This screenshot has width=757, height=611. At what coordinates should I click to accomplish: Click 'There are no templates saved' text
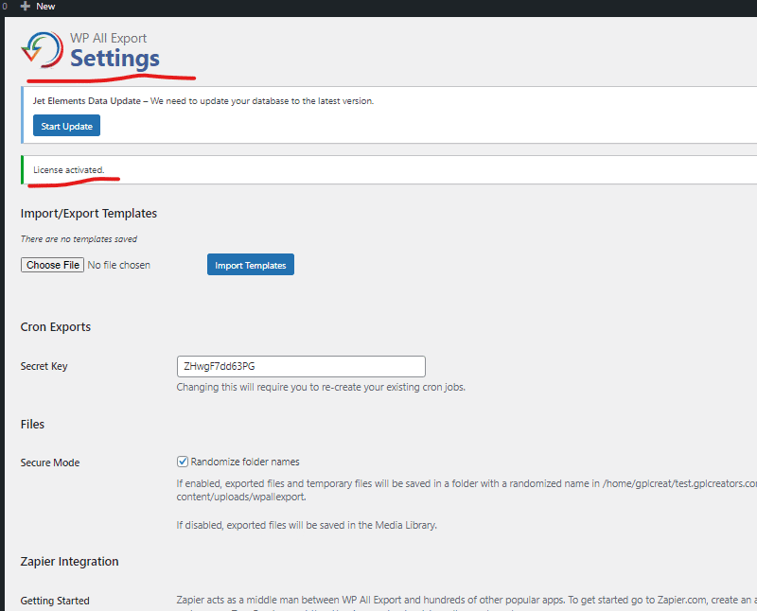[79, 239]
